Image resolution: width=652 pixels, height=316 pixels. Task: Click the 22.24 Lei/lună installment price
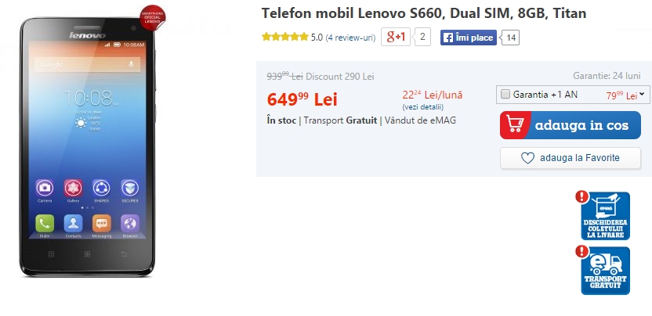432,95
